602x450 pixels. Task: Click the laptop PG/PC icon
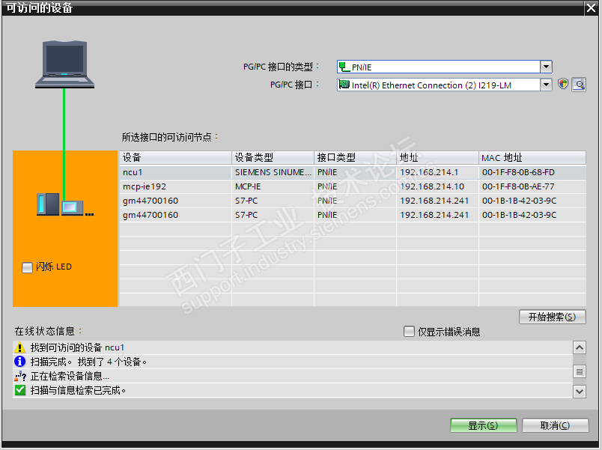[x=64, y=65]
